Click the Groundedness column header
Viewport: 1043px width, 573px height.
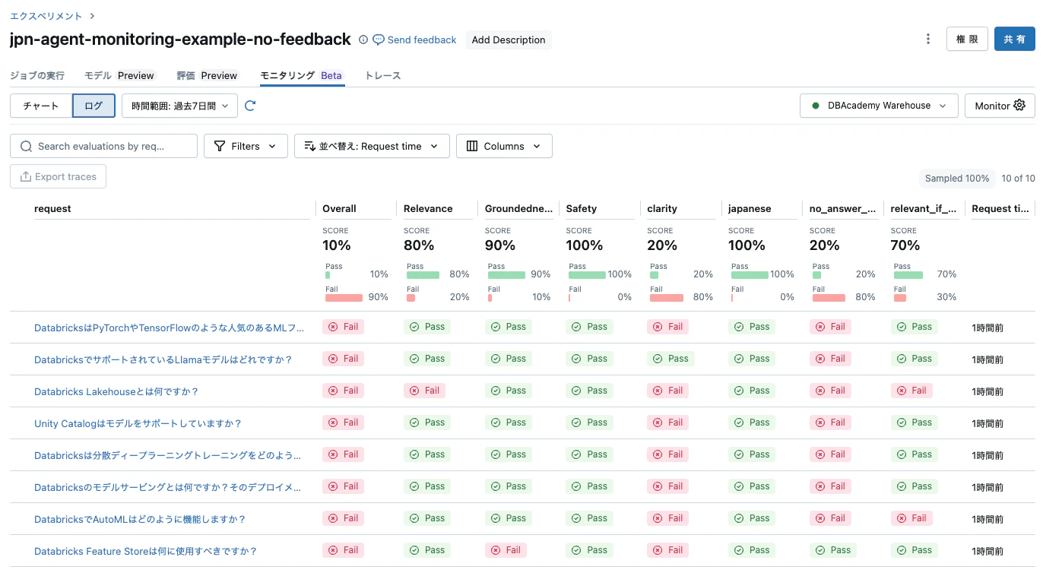pyautogui.click(x=519, y=208)
